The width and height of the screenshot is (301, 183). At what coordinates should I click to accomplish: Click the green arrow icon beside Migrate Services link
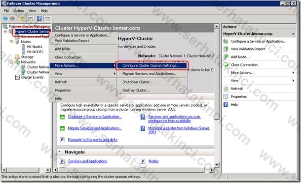[x=62, y=128]
